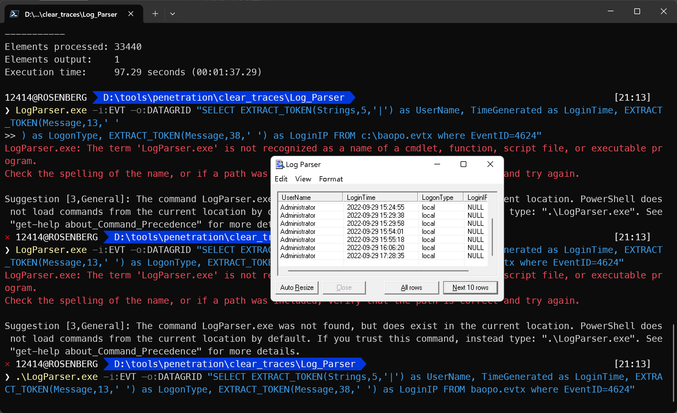677x413 pixels.
Task: Maximize the Log Parser dialog
Action: pyautogui.click(x=463, y=164)
